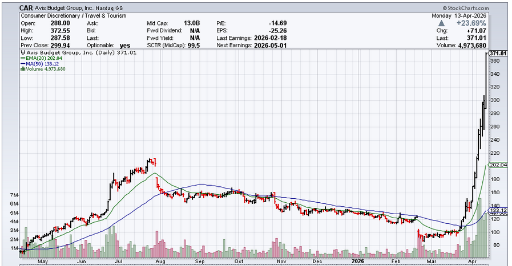512x266 pixels.
Task: Click the Optionable yes value
Action: point(125,46)
